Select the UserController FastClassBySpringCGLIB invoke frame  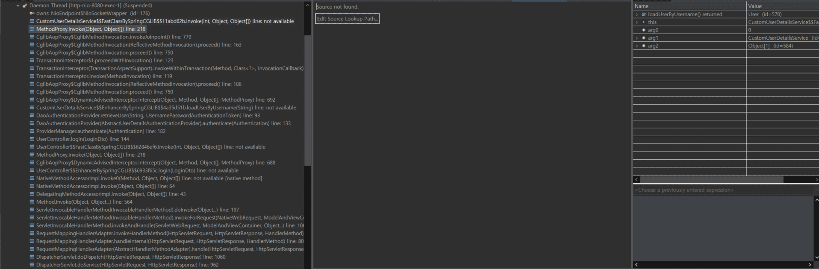(x=151, y=147)
